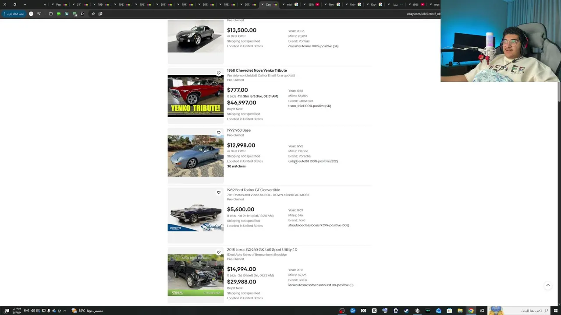Open the 1969 Ford Torino GT Convertible title
Image resolution: width=561 pixels, height=315 pixels.
tap(253, 190)
